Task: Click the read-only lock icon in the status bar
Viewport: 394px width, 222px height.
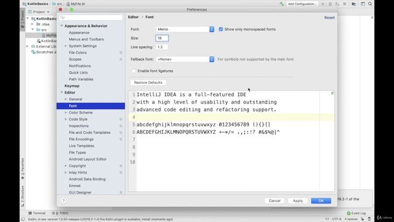Action: point(363,219)
